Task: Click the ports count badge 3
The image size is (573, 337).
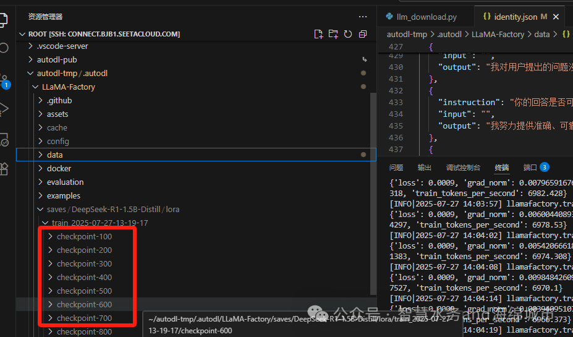Action: tap(545, 168)
